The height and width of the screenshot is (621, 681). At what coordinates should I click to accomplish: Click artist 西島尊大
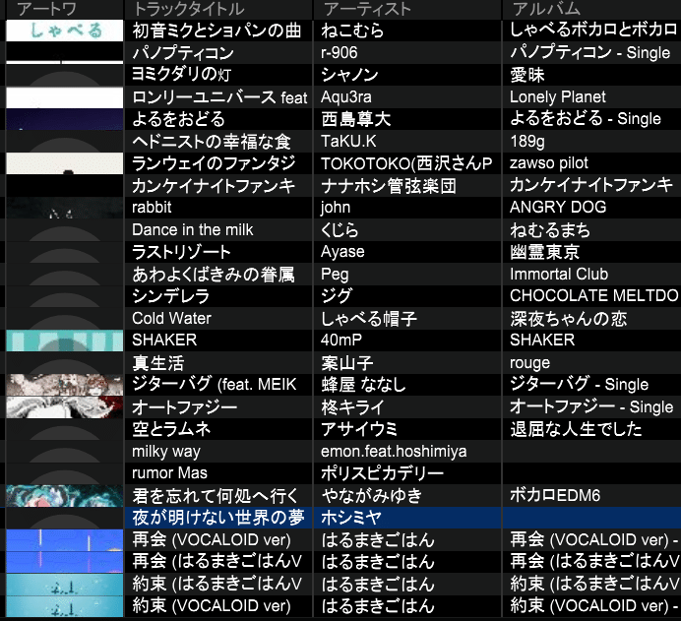pos(355,119)
